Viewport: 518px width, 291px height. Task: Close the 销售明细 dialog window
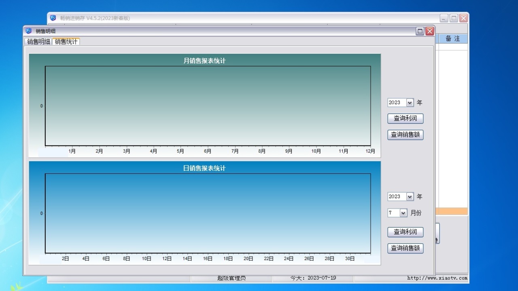(429, 31)
